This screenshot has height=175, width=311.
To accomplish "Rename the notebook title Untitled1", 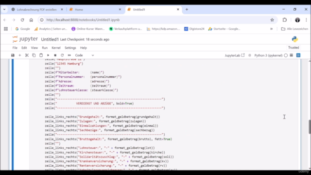I will click(x=50, y=39).
